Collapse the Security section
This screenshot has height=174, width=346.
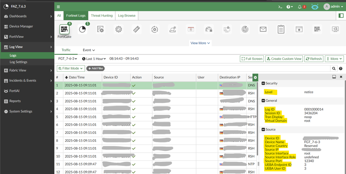coord(263,83)
